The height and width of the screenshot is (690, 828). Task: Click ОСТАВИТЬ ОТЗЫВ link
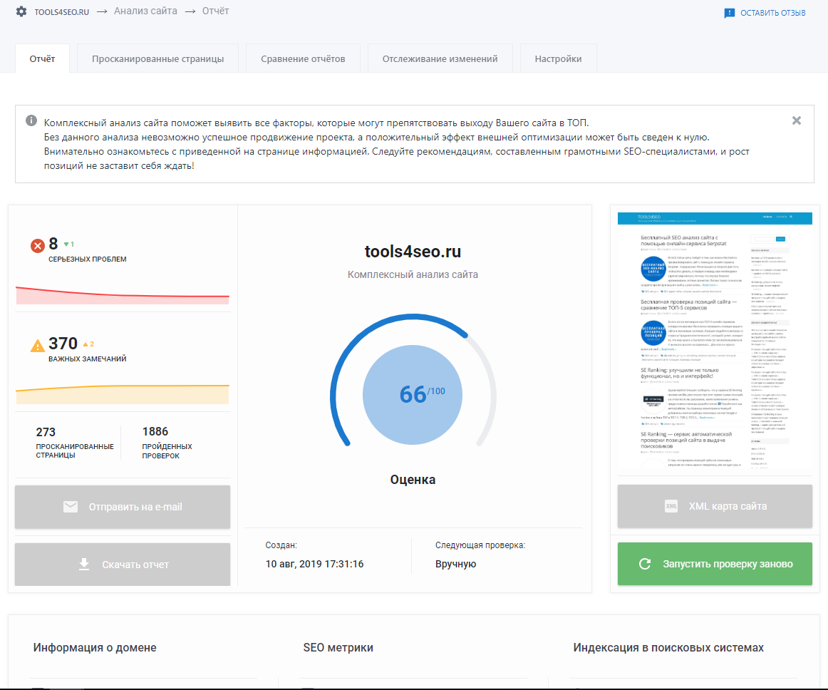[772, 13]
